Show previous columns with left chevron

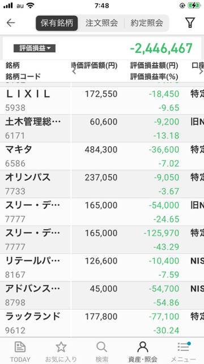click(x=74, y=72)
